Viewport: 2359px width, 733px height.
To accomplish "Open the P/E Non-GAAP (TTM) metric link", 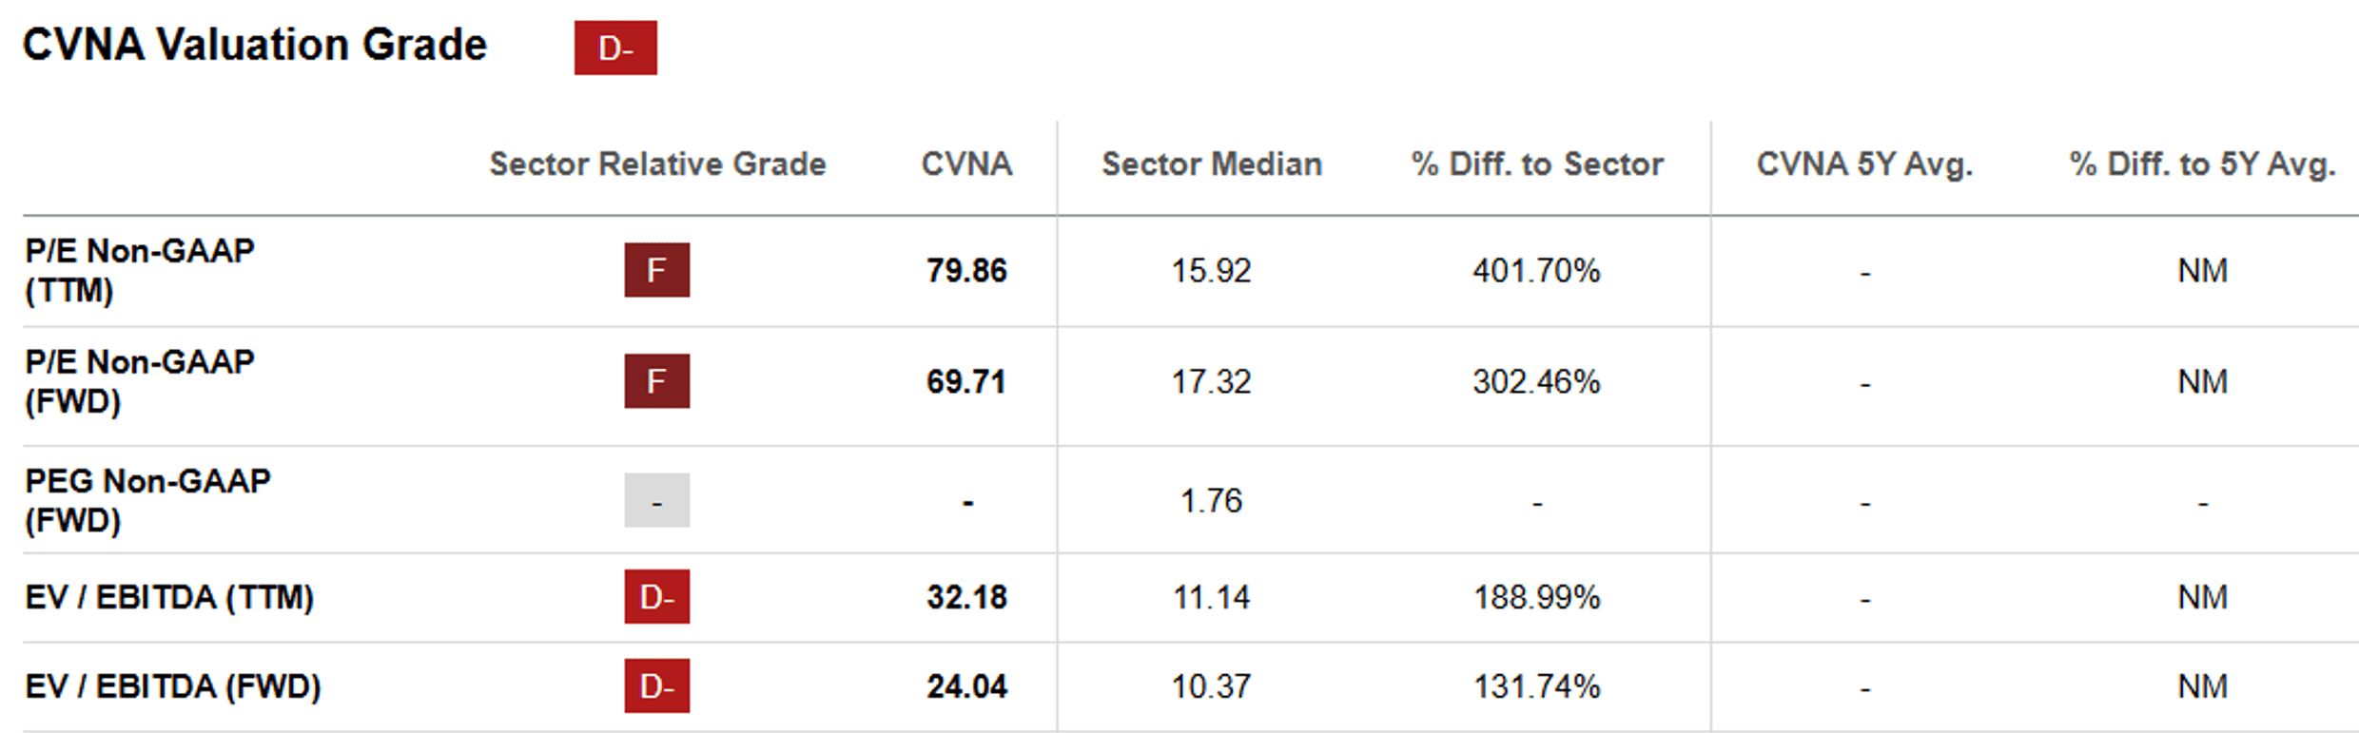I will pyautogui.click(x=139, y=270).
